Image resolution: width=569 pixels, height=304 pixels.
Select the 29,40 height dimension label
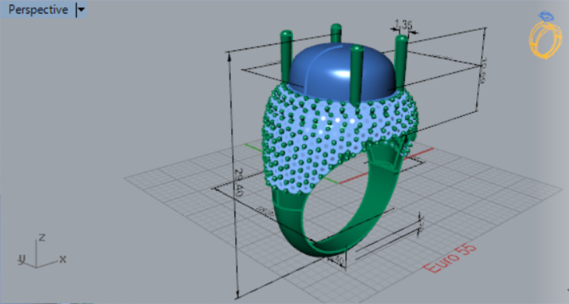click(238, 183)
